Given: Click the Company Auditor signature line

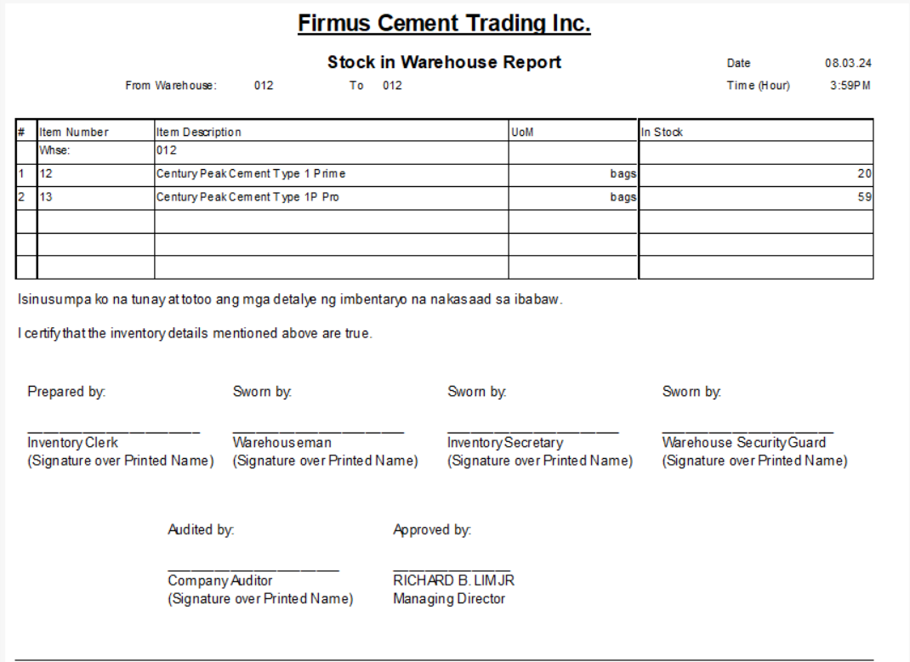Looking at the screenshot, I should coord(253,569).
